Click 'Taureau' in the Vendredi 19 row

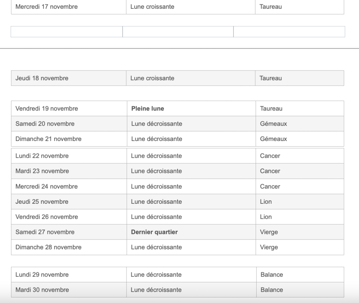tap(271, 109)
